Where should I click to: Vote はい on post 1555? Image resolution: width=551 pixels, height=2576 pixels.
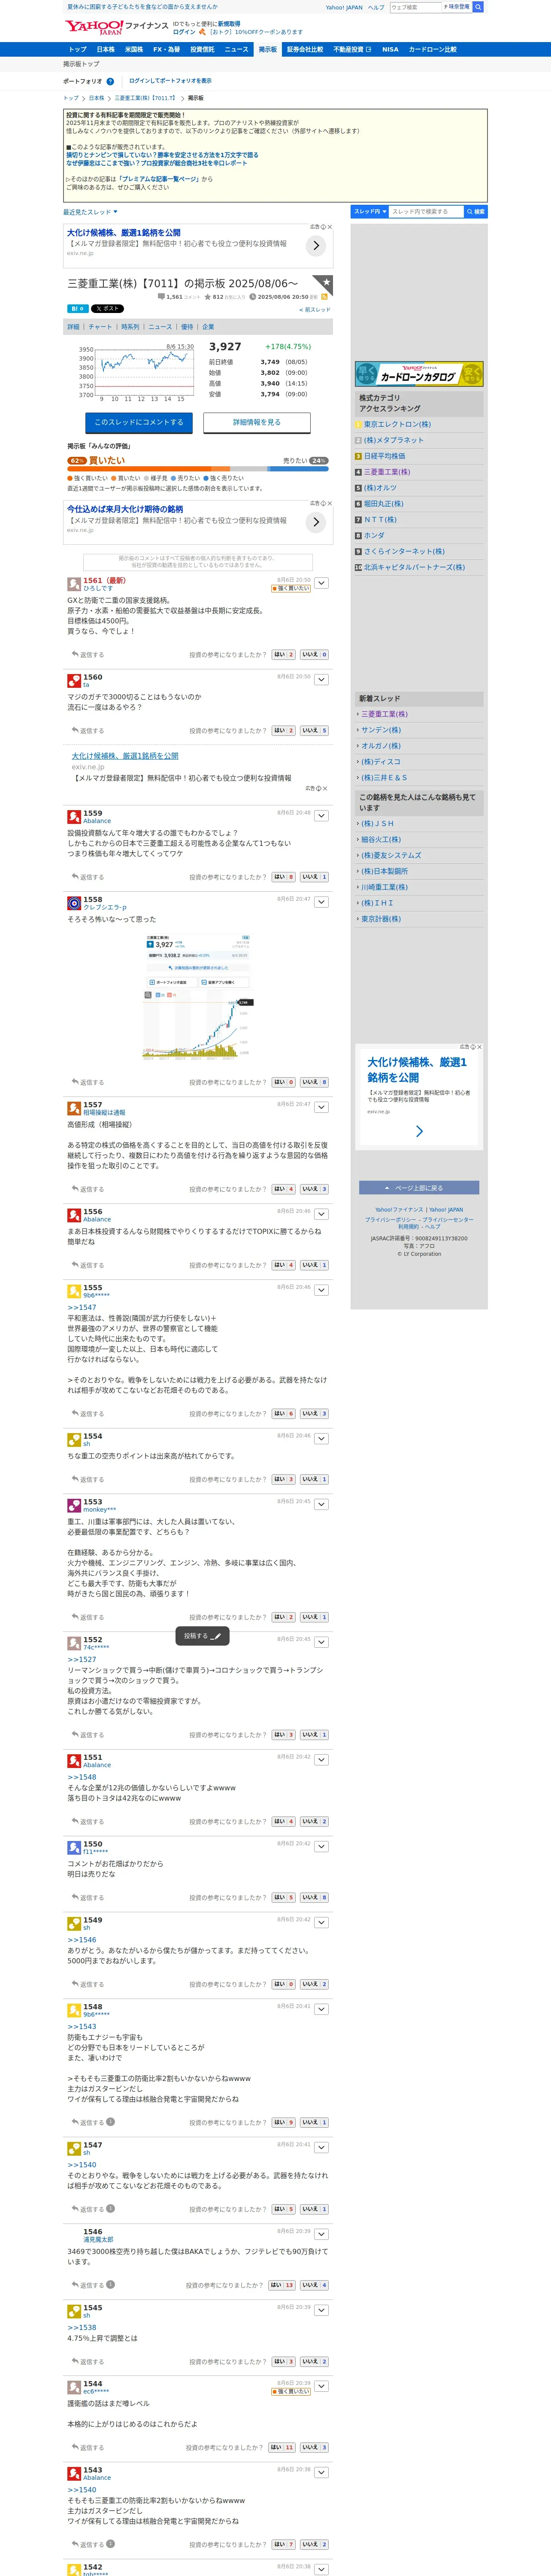click(x=284, y=1414)
